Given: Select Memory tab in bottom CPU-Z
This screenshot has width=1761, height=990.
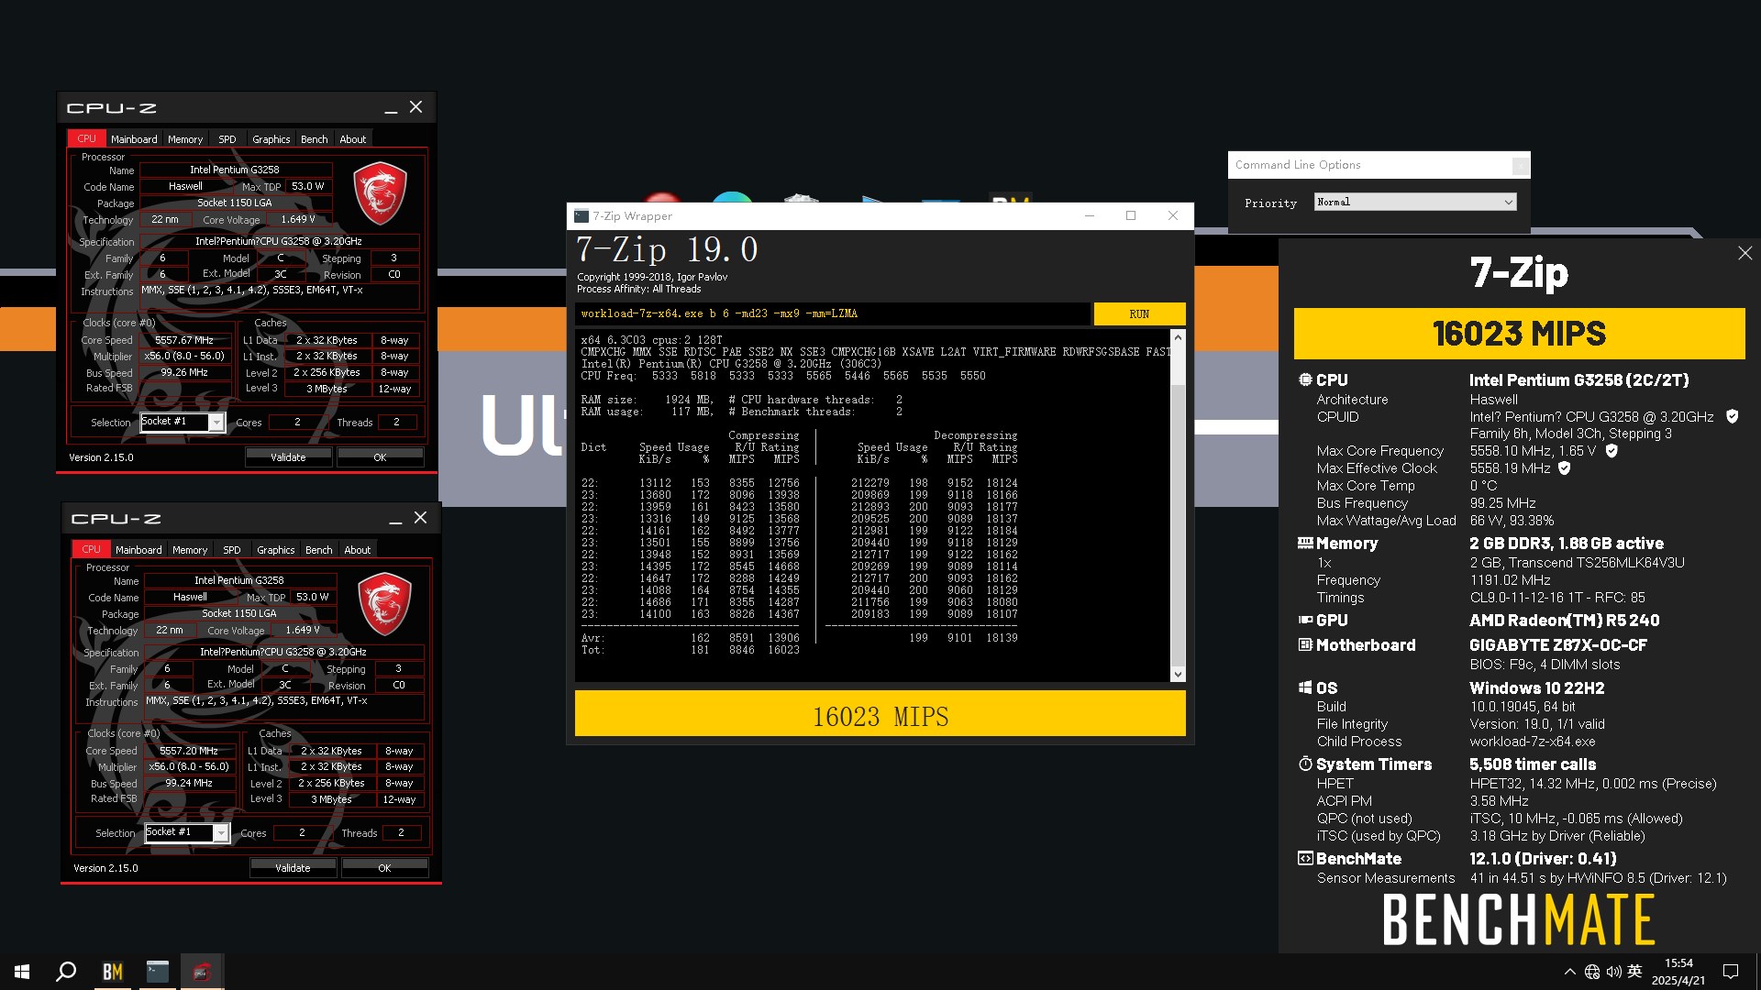Looking at the screenshot, I should point(190,550).
